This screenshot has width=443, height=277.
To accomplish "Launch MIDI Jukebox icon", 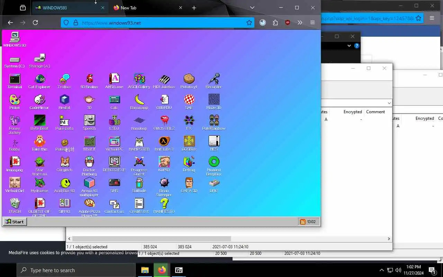I will click(x=164, y=81).
